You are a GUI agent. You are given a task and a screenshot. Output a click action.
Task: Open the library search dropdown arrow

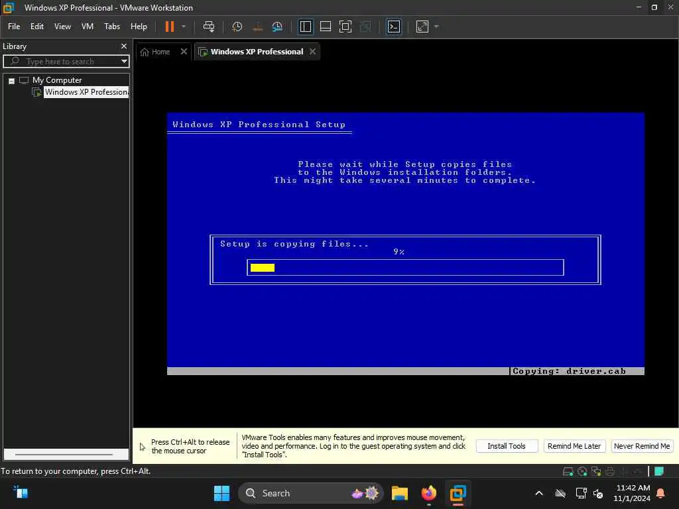point(124,61)
